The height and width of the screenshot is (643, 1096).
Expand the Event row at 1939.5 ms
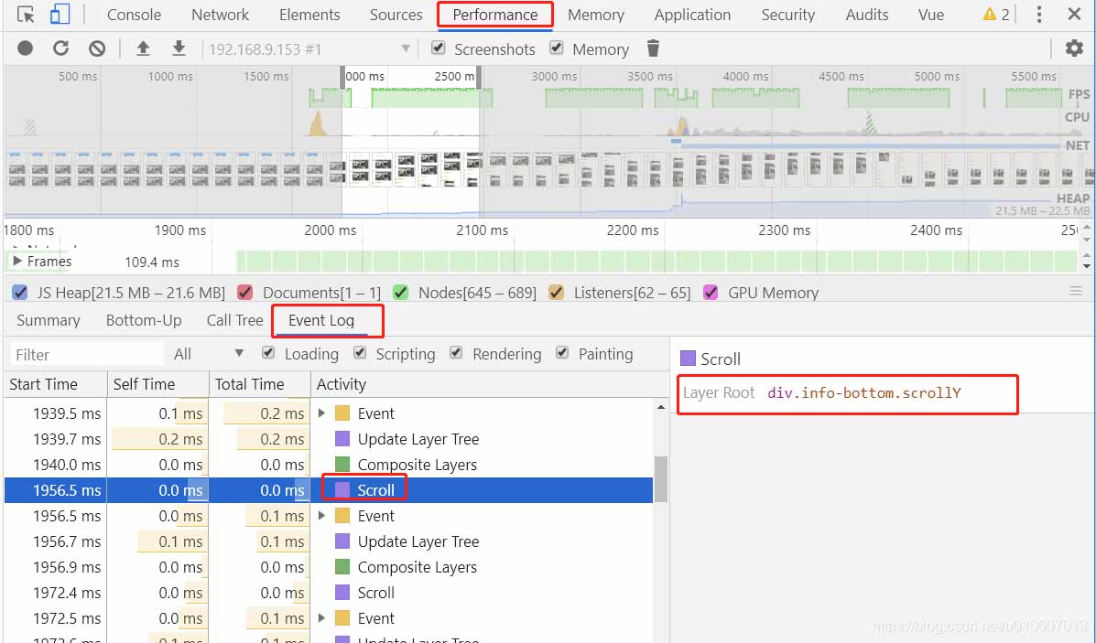(321, 413)
